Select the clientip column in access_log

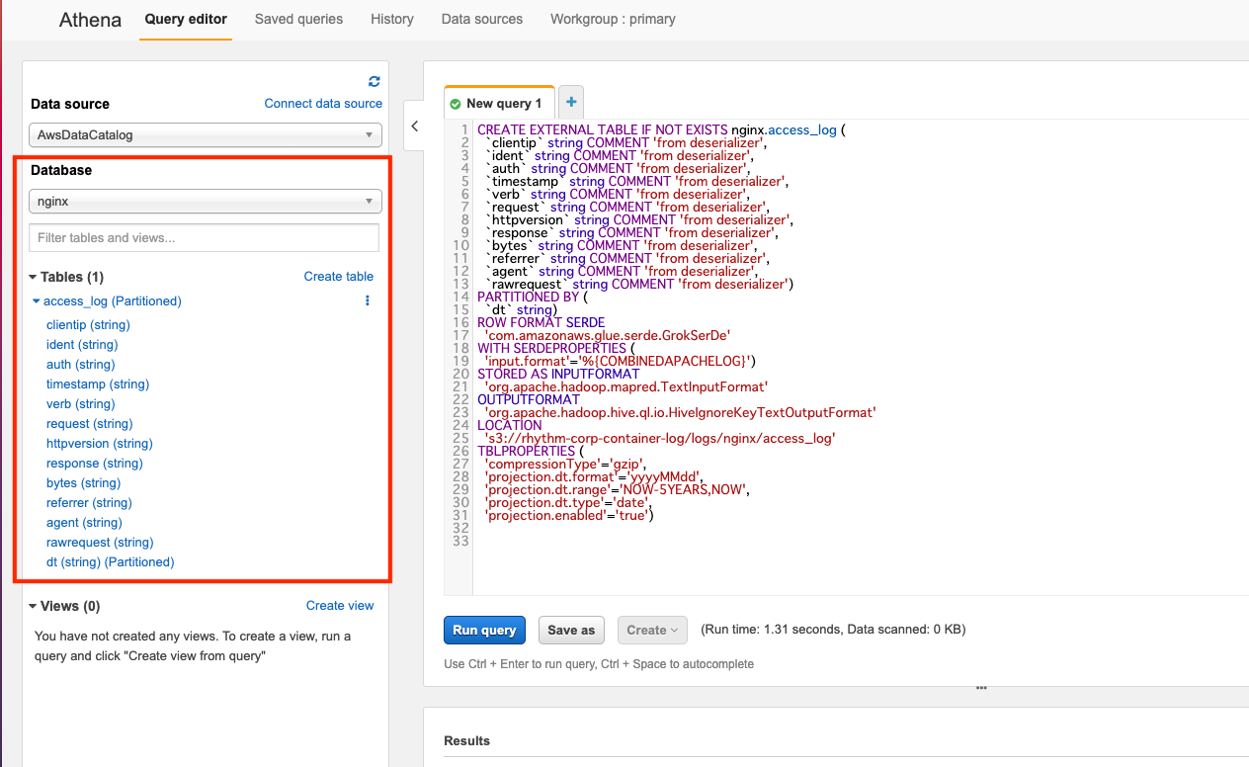click(87, 324)
